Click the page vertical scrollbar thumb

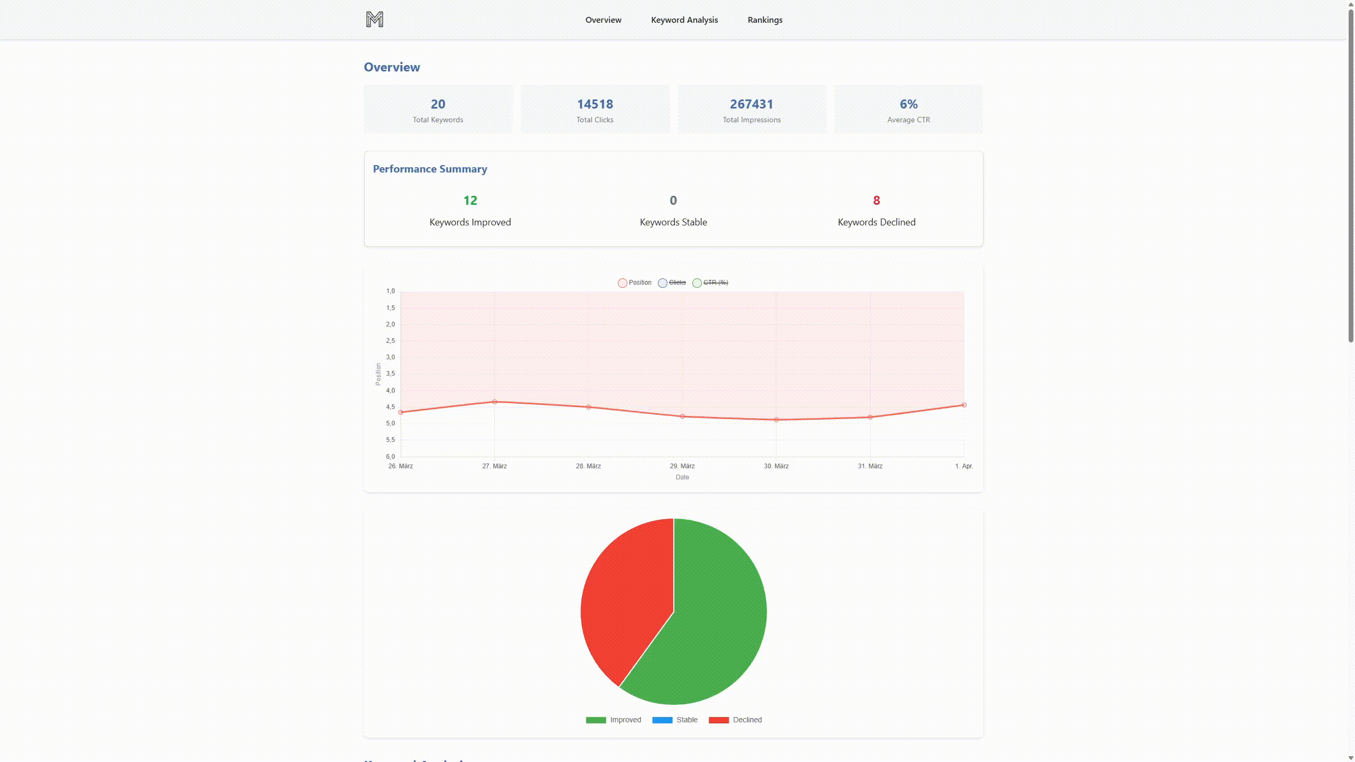(1350, 175)
